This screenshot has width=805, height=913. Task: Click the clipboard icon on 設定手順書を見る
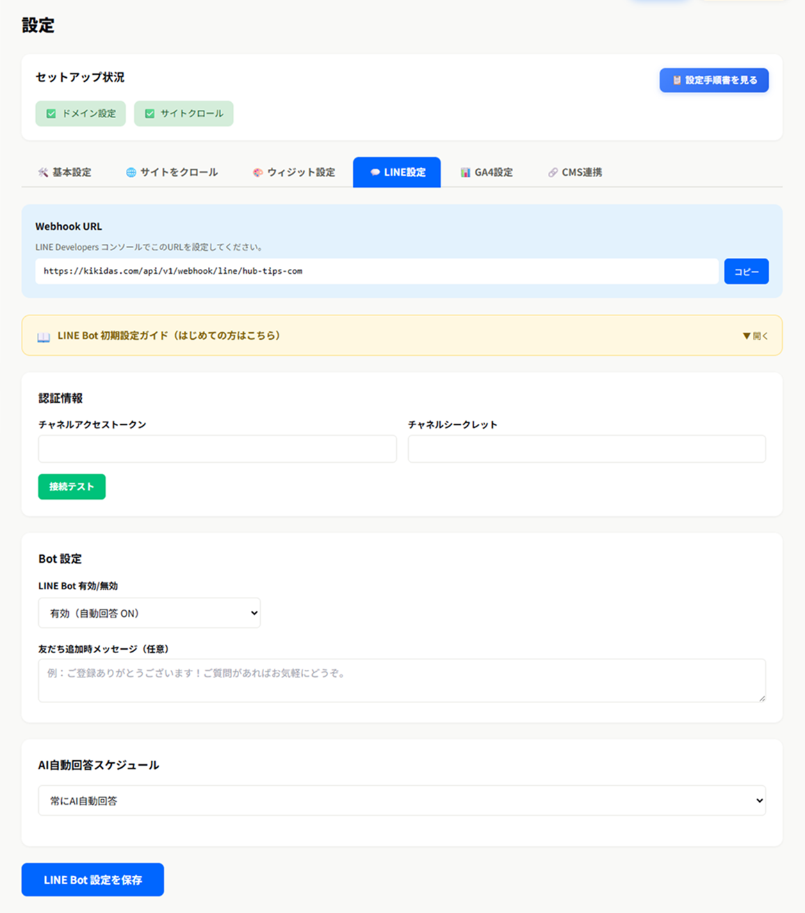point(676,81)
